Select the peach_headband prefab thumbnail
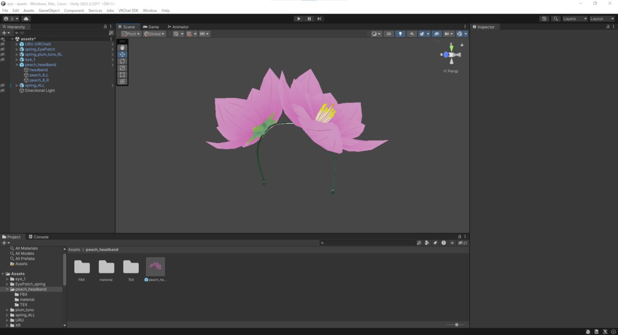Screen dimensions: 618x335 155,267
